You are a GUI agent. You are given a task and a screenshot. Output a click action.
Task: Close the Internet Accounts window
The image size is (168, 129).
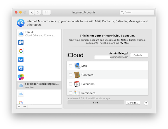click(16, 12)
